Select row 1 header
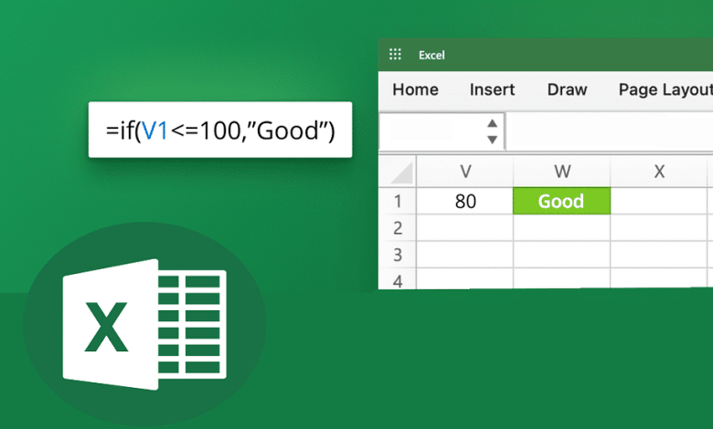The height and width of the screenshot is (429, 713). click(398, 201)
